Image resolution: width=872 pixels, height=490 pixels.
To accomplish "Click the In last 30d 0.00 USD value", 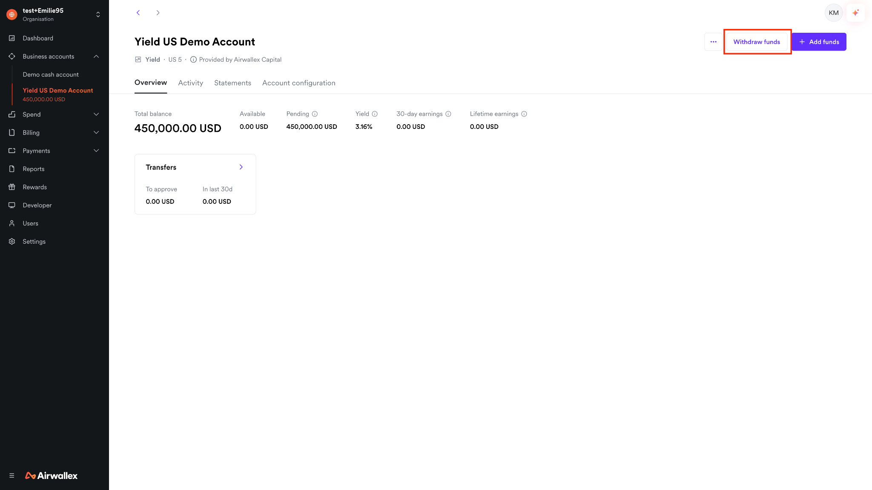I will click(x=217, y=202).
